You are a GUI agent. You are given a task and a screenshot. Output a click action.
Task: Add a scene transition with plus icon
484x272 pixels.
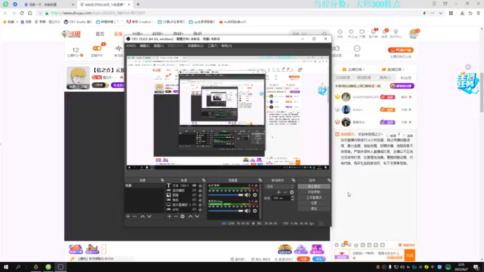click(279, 192)
